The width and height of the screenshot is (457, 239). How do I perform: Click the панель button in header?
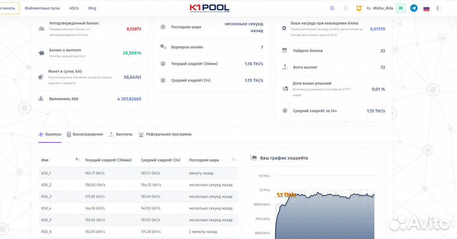tap(9, 8)
